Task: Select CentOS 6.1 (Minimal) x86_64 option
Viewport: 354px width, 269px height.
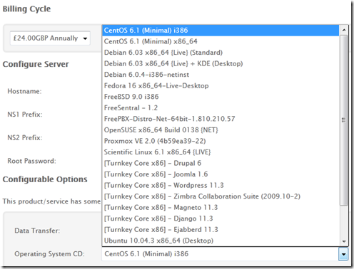Action: [221, 41]
